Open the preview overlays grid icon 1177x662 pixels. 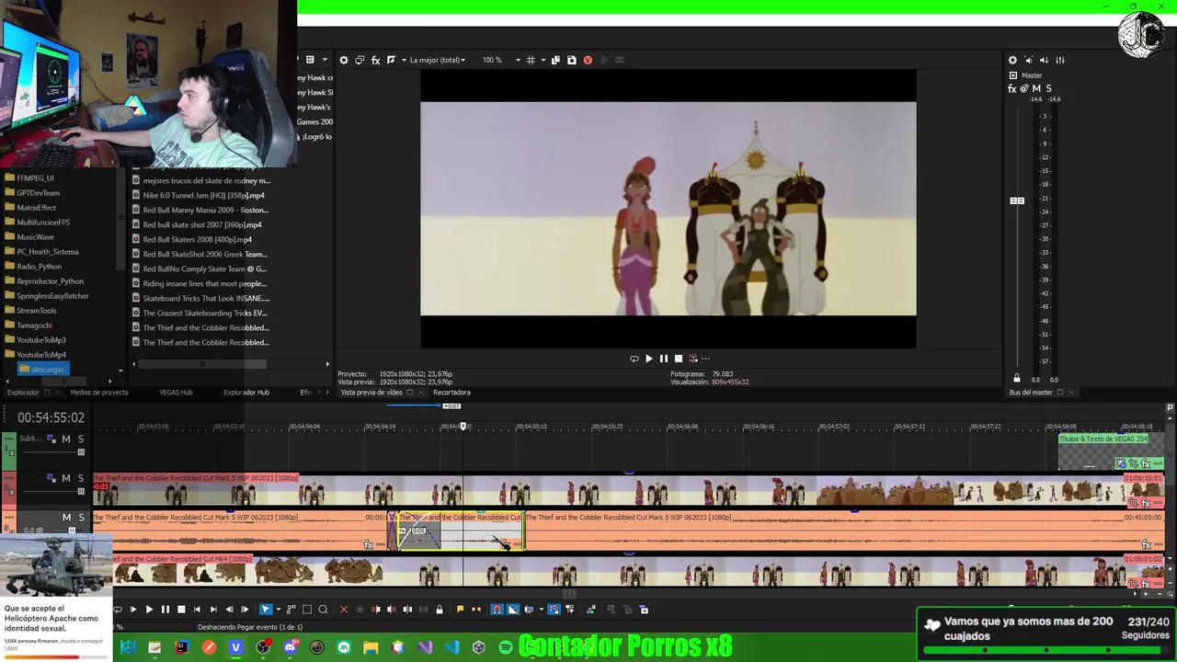(531, 60)
